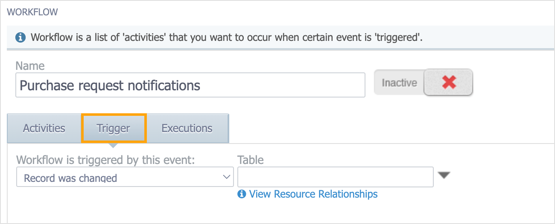Click the 'Table' field label

pos(251,160)
